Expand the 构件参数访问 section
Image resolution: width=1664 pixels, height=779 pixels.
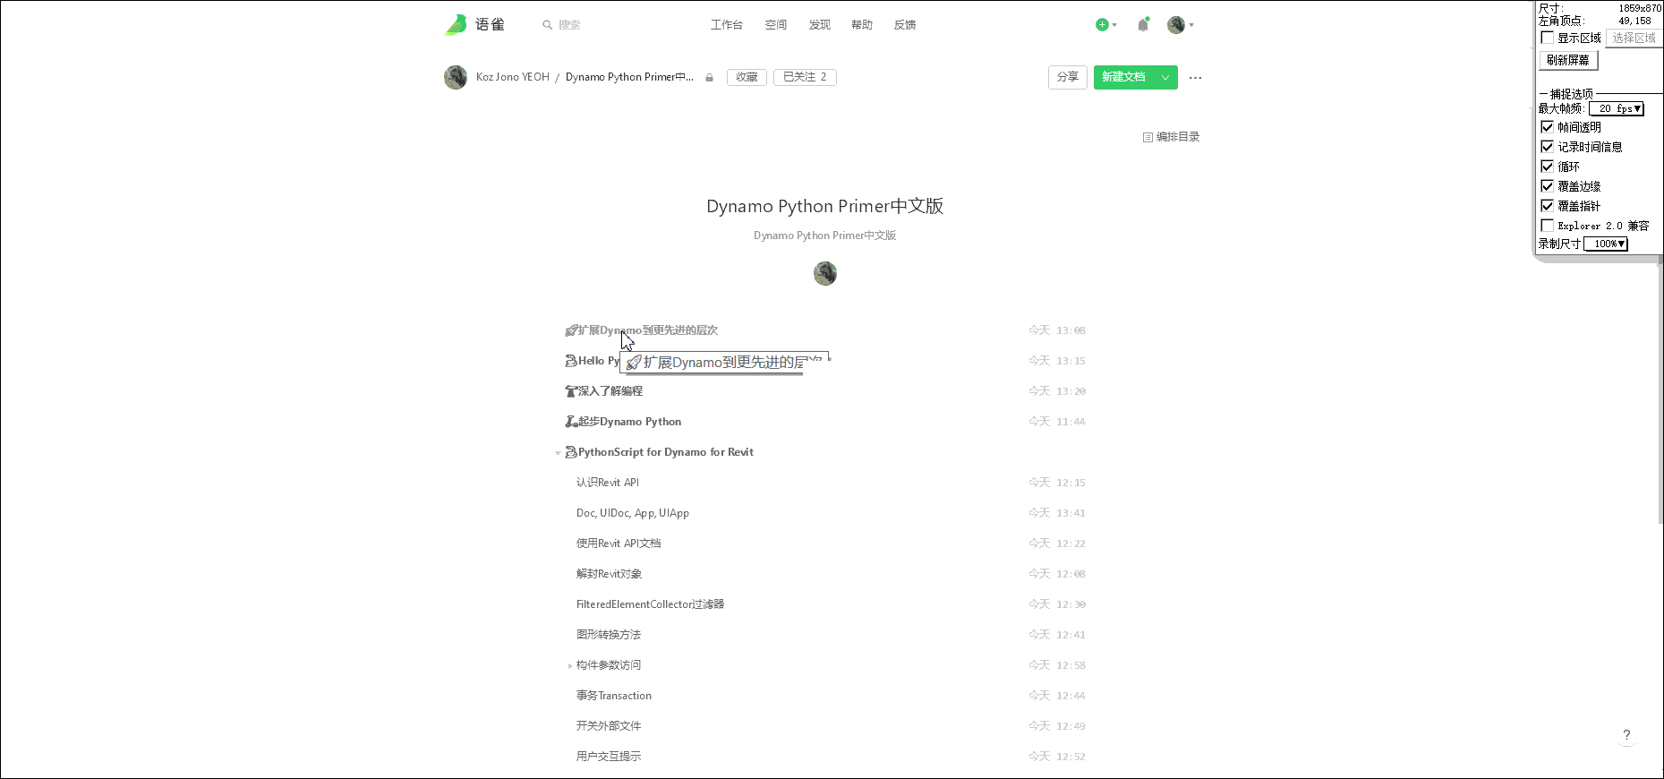[x=569, y=666]
